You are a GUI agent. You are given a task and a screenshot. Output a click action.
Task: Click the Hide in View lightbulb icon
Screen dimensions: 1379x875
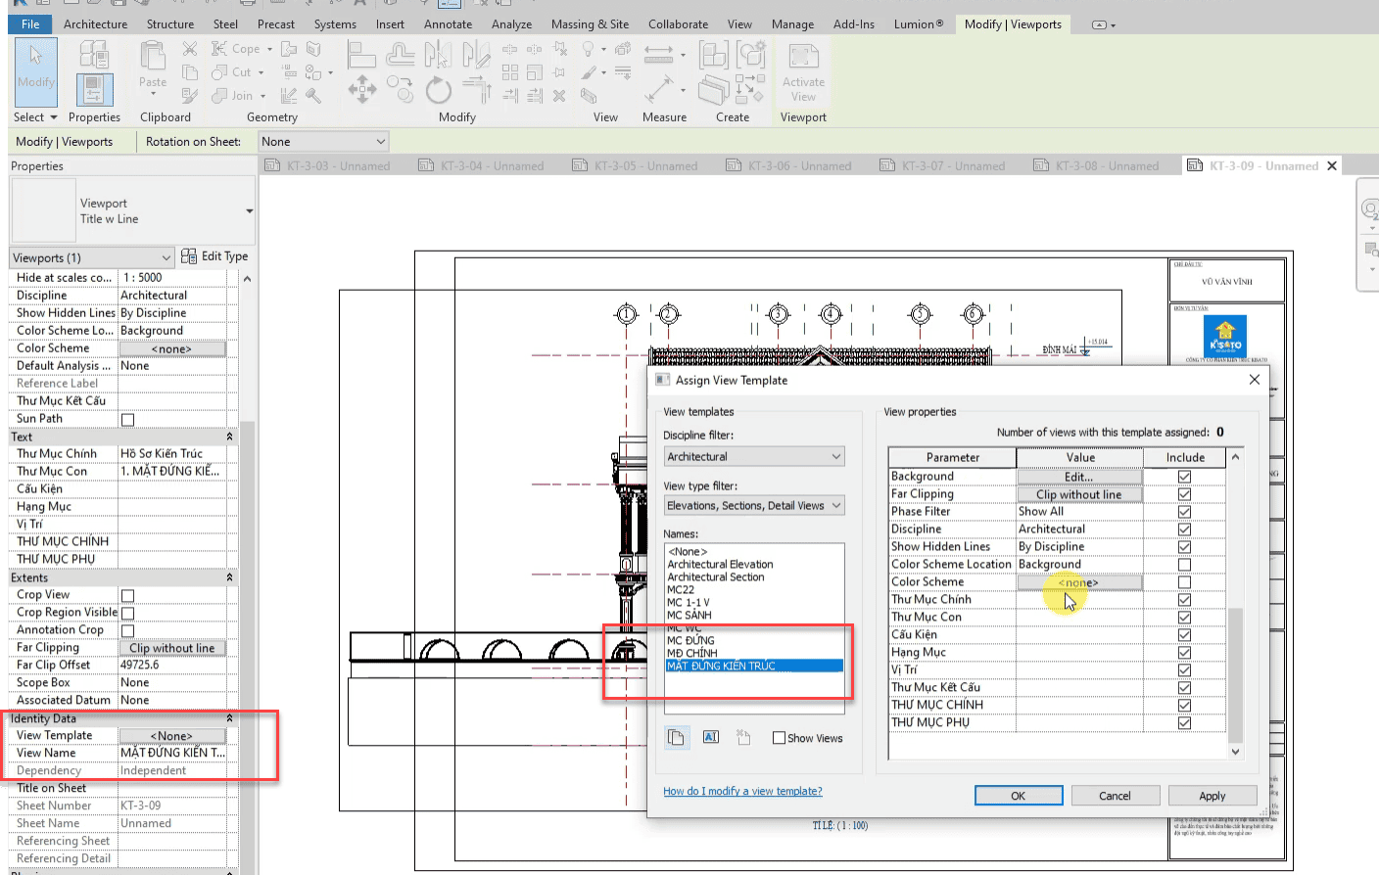click(589, 49)
